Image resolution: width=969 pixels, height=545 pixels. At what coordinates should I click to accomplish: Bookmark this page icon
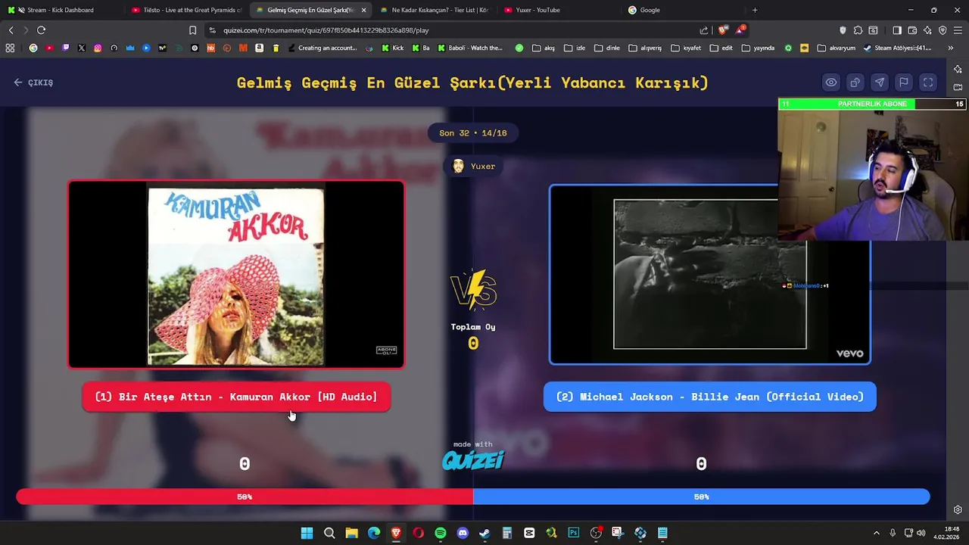point(192,30)
